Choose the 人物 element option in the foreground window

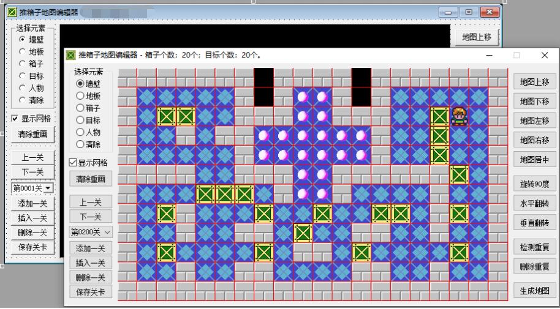[x=80, y=132]
